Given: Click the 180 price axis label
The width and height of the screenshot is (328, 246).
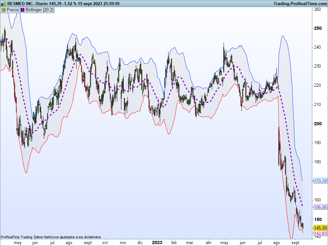Looking at the screenshot, I should coord(317,162).
